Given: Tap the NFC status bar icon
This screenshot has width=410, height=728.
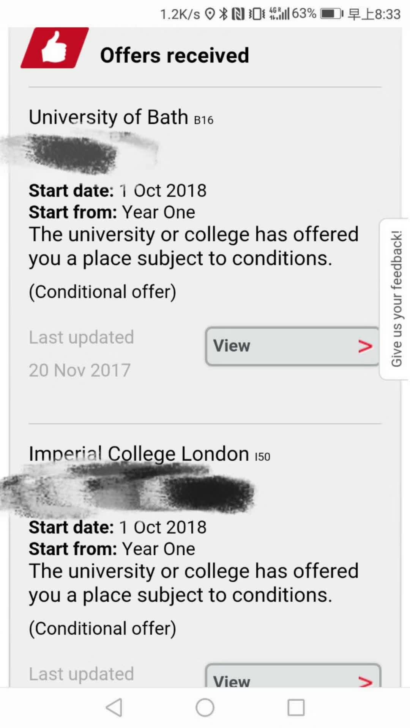Looking at the screenshot, I should click(238, 14).
